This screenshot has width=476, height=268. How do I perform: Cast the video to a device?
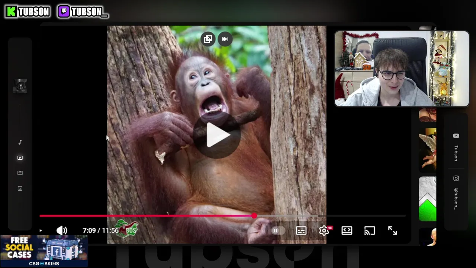pyautogui.click(x=369, y=231)
